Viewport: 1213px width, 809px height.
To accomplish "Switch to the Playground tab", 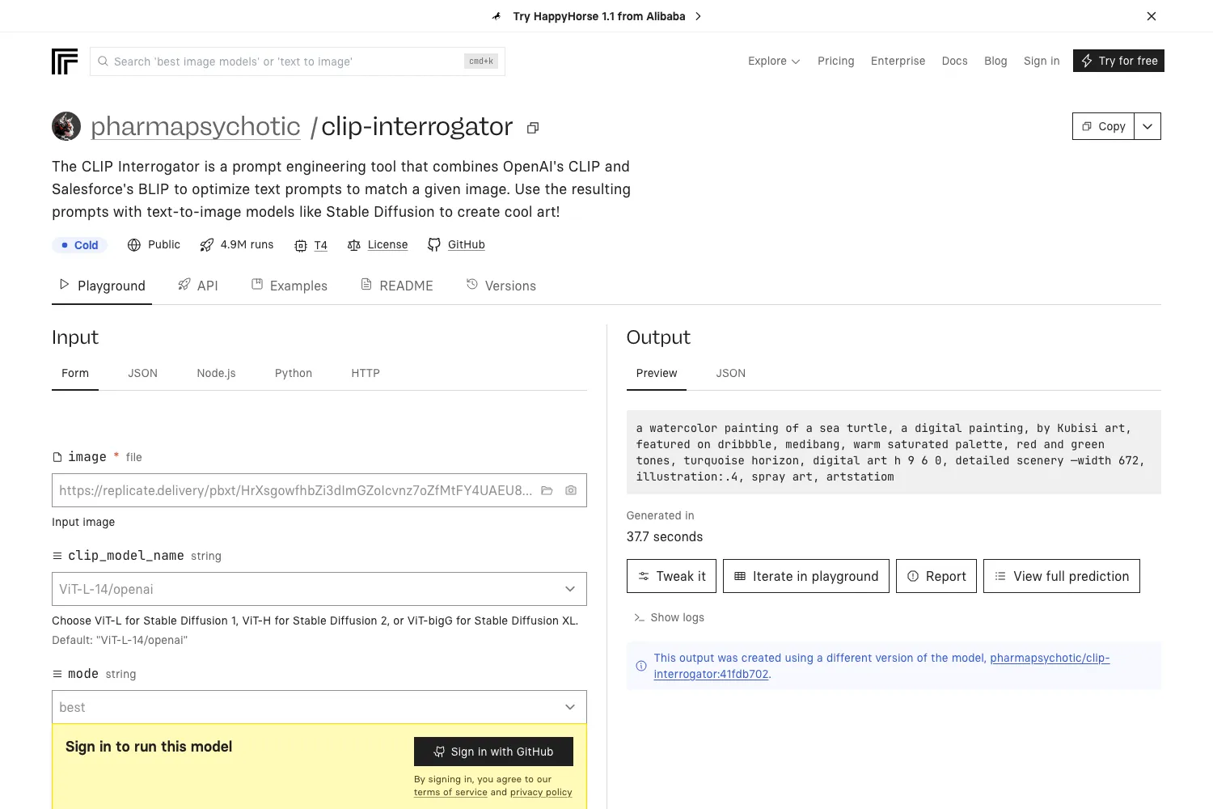I will [x=102, y=286].
